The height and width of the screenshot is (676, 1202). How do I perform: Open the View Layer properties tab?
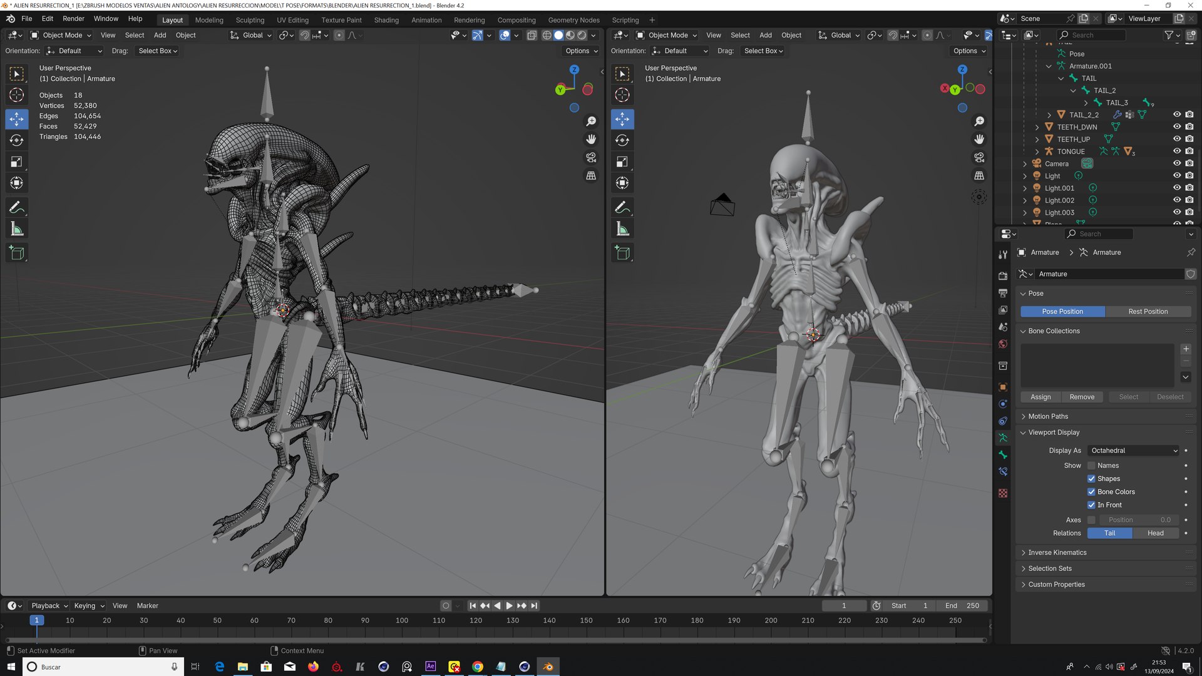coord(1003,310)
